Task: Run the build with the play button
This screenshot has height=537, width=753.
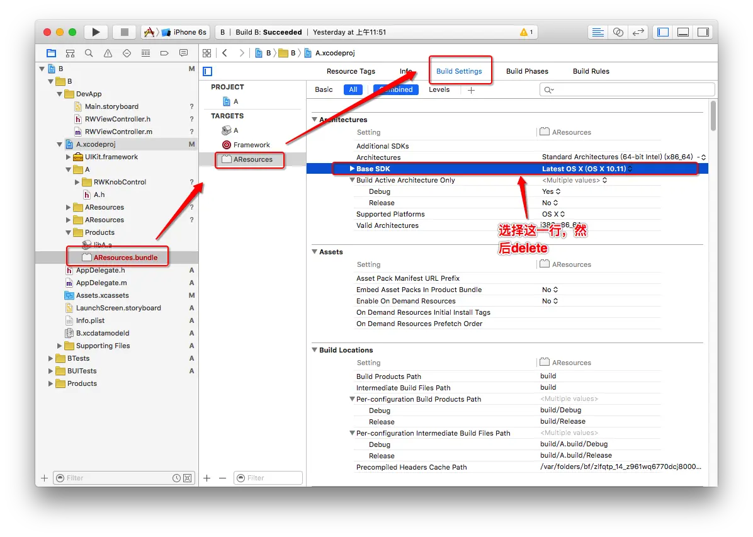Action: [x=96, y=32]
